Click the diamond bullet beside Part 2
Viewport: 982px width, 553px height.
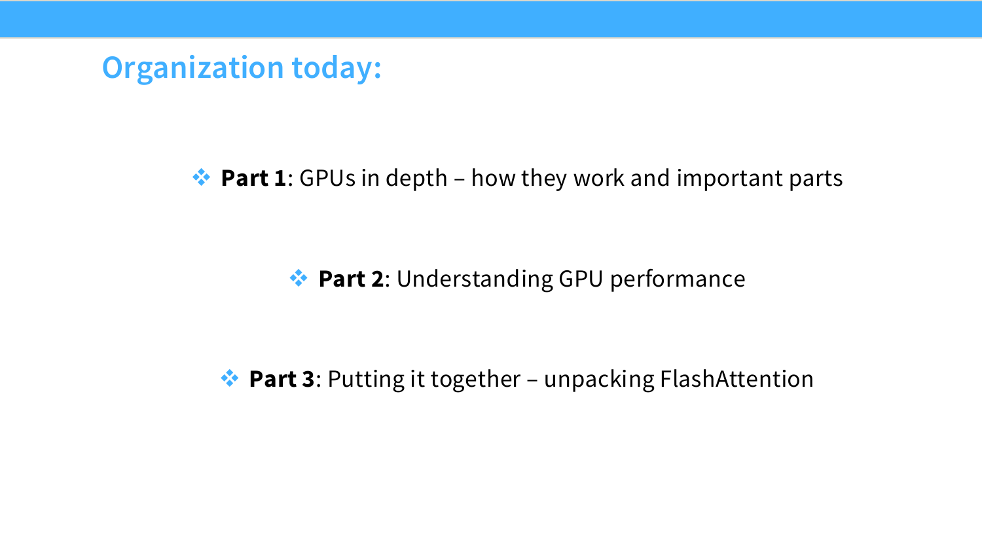[x=299, y=278]
